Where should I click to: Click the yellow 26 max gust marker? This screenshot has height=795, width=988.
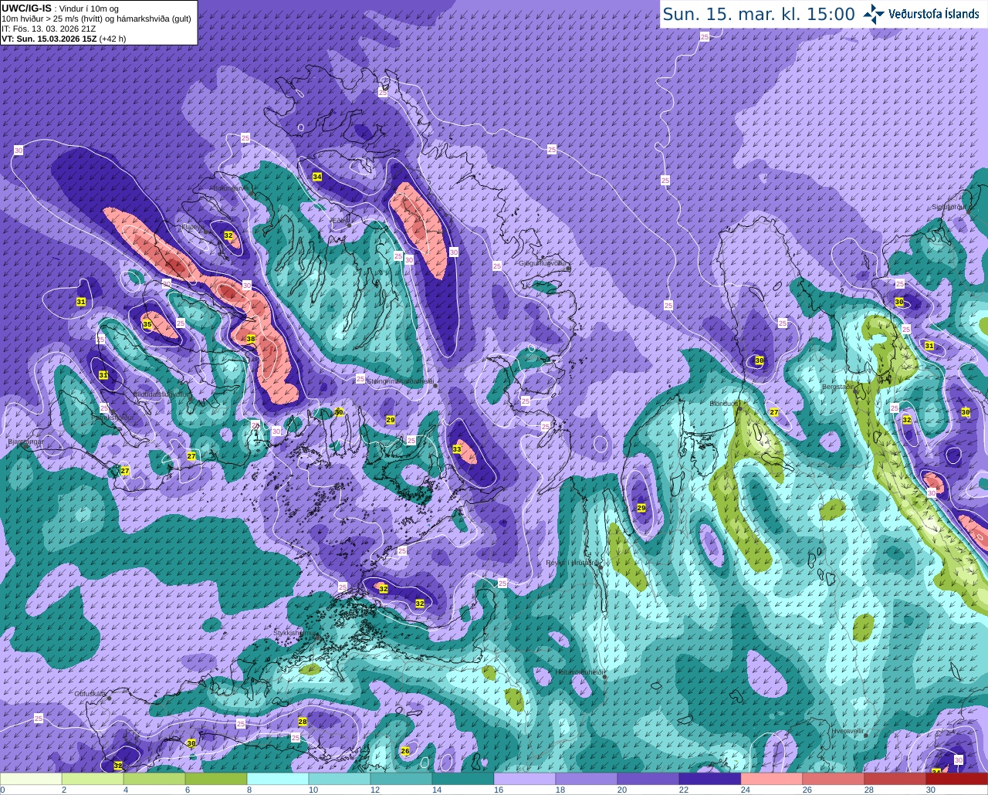405,751
